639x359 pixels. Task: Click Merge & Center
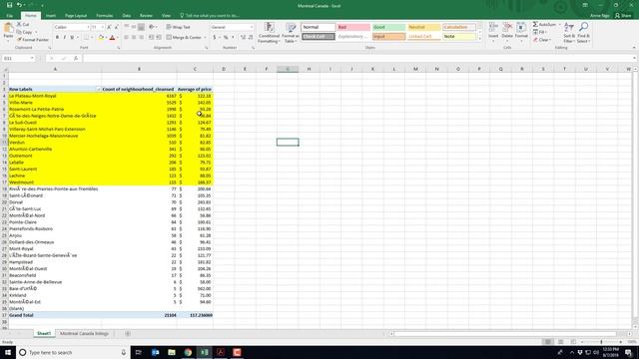[x=184, y=38]
